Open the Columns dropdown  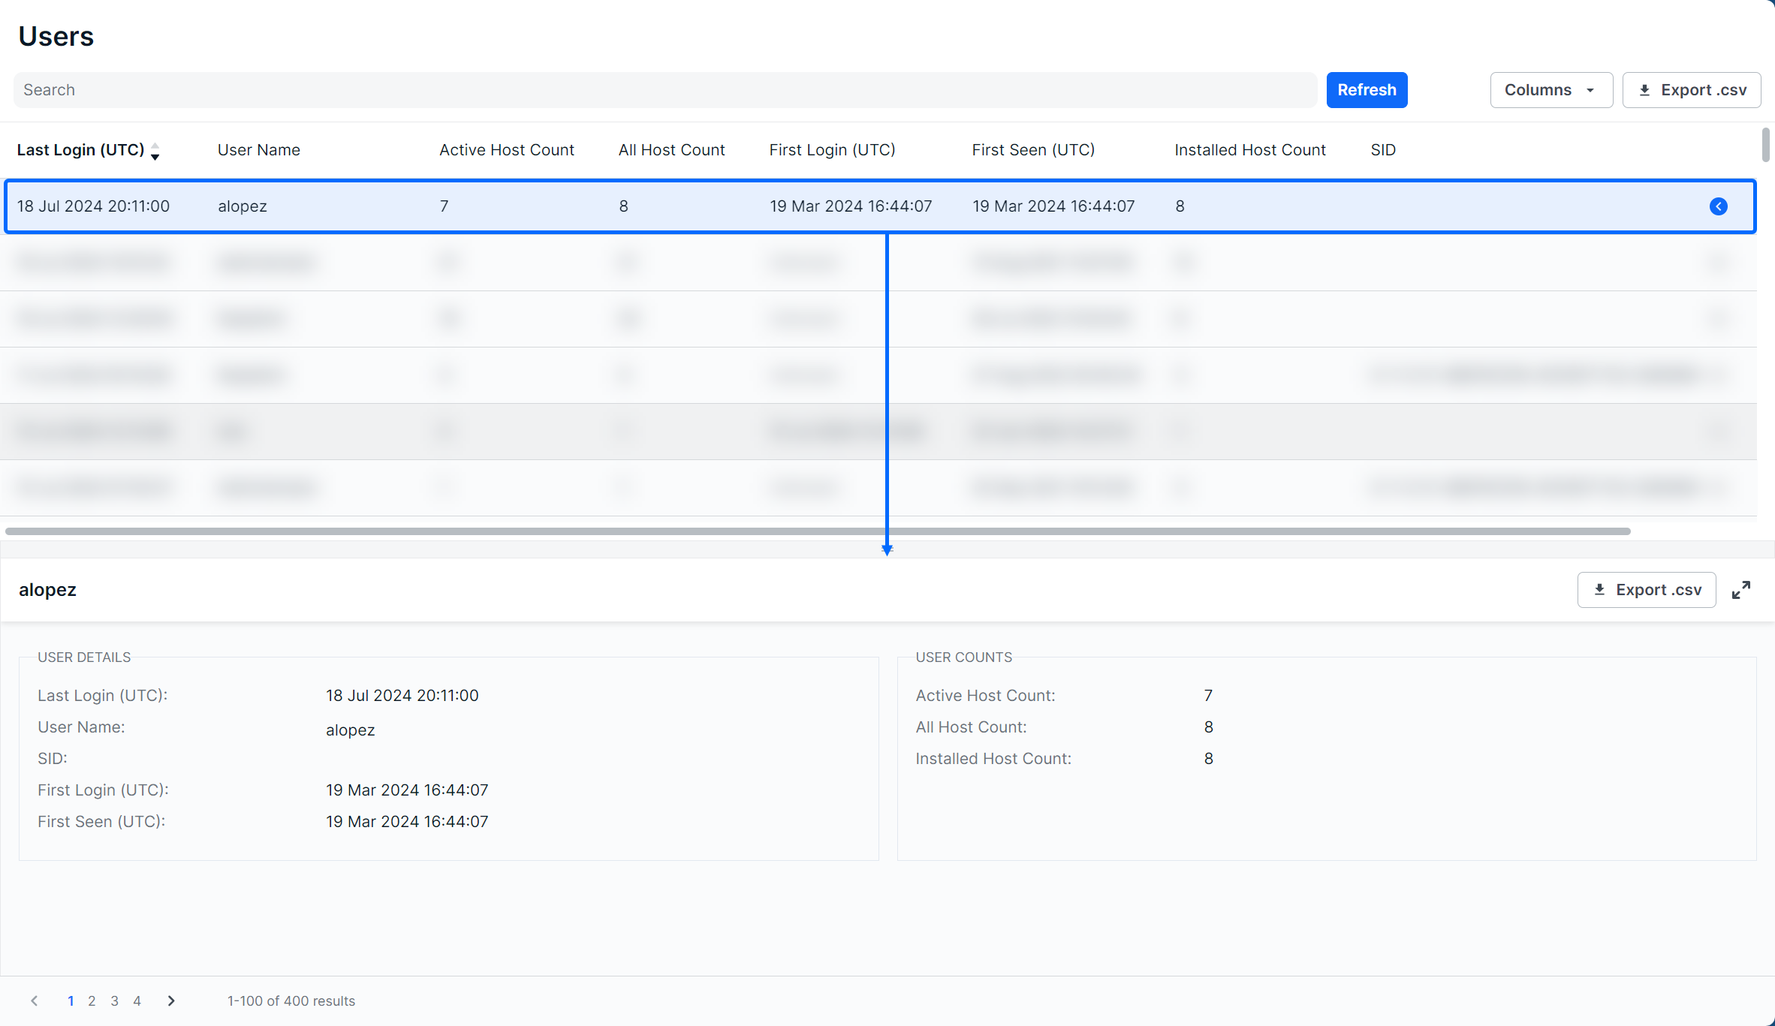coord(1550,90)
